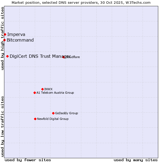Image resolution: width=162 pixels, height=162 pixels.
Task: Select the GoDaddy Group red dot
Action: click(53, 113)
